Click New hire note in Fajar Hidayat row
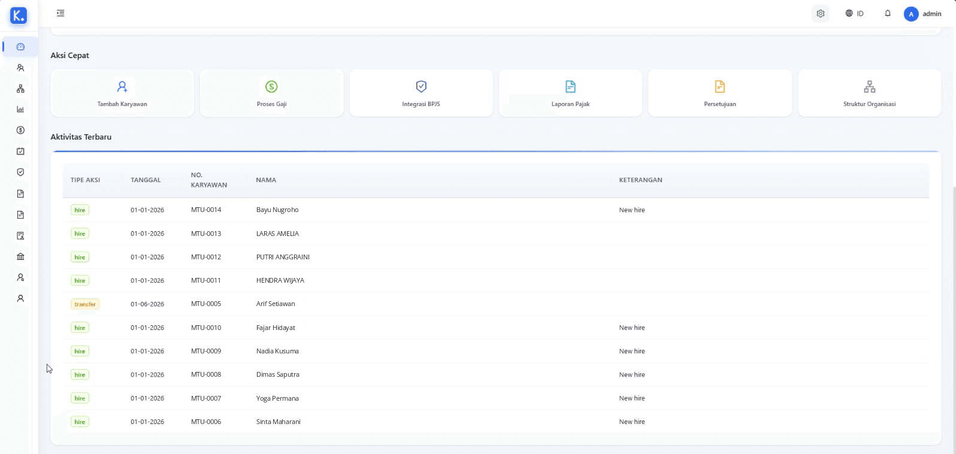Image resolution: width=956 pixels, height=454 pixels. 632,328
